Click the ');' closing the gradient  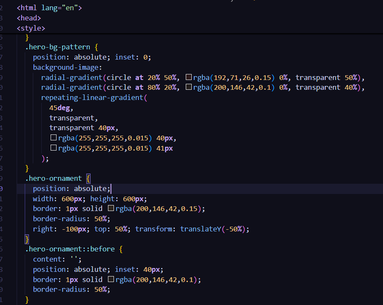tap(45, 159)
